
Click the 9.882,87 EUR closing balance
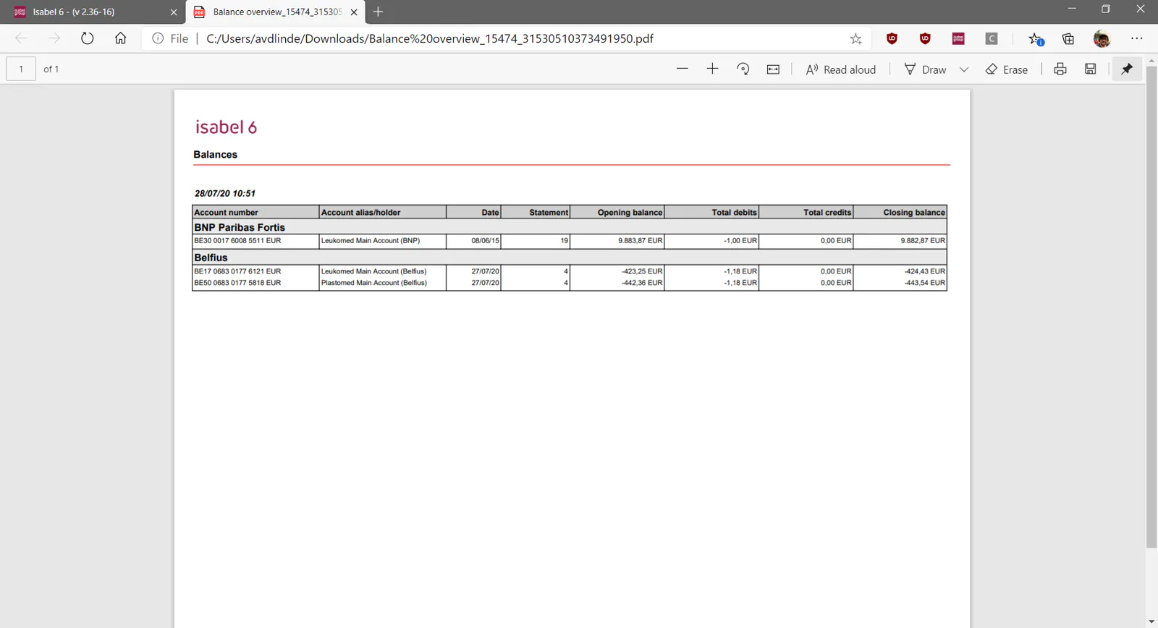[923, 241]
